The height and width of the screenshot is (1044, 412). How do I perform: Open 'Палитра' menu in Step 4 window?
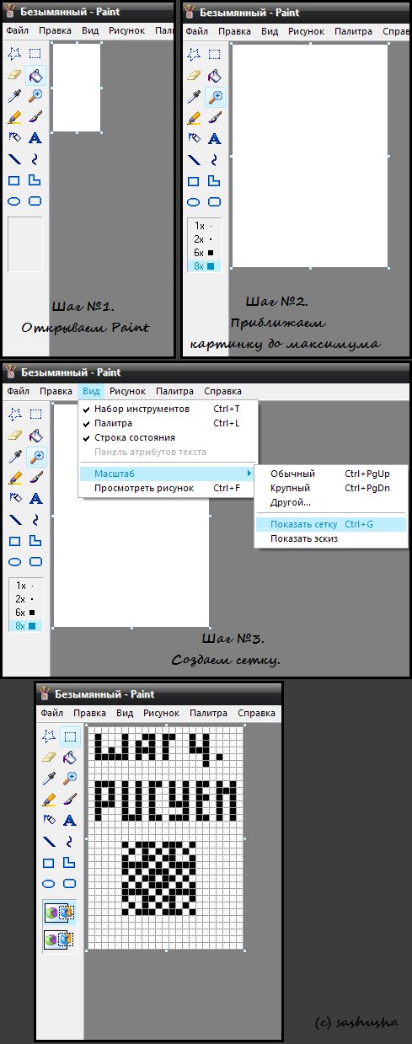[x=207, y=713]
